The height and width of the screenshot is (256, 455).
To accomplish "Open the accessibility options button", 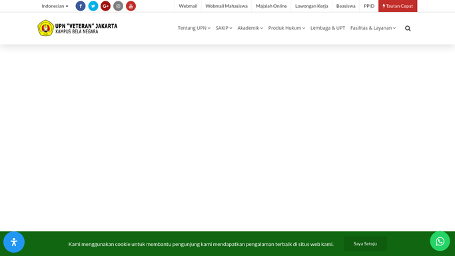I will pyautogui.click(x=14, y=242).
